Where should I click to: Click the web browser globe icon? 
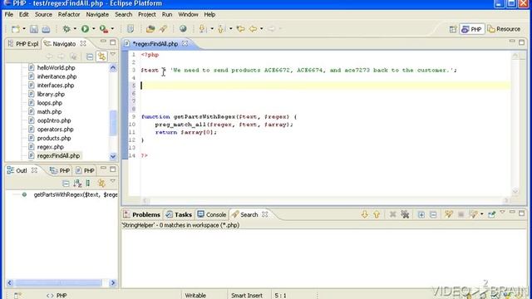[183, 29]
